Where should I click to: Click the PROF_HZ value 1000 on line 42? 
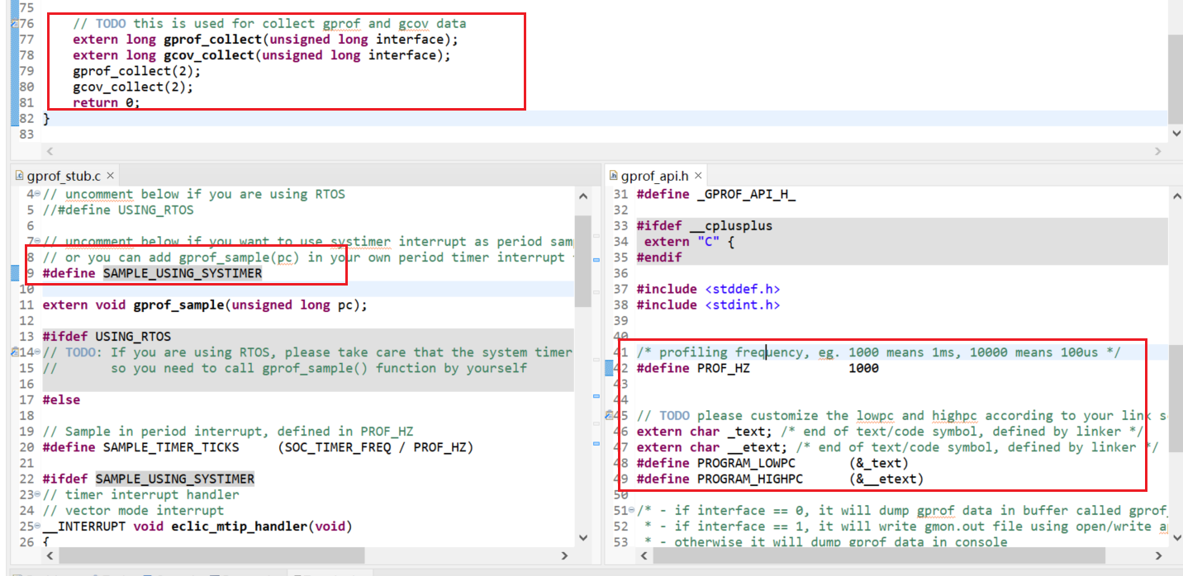pos(863,368)
